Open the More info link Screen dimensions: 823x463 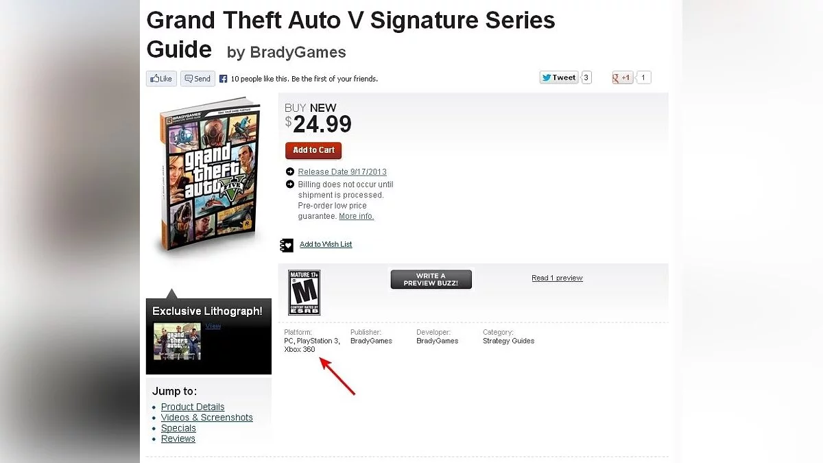[356, 216]
